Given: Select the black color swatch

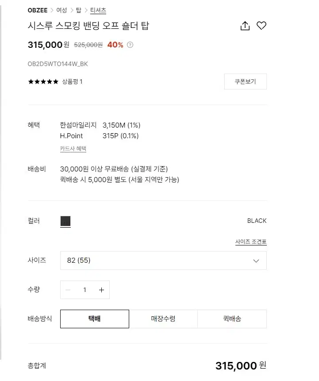Looking at the screenshot, I should [x=65, y=222].
